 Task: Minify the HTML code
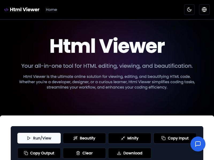point(130,138)
